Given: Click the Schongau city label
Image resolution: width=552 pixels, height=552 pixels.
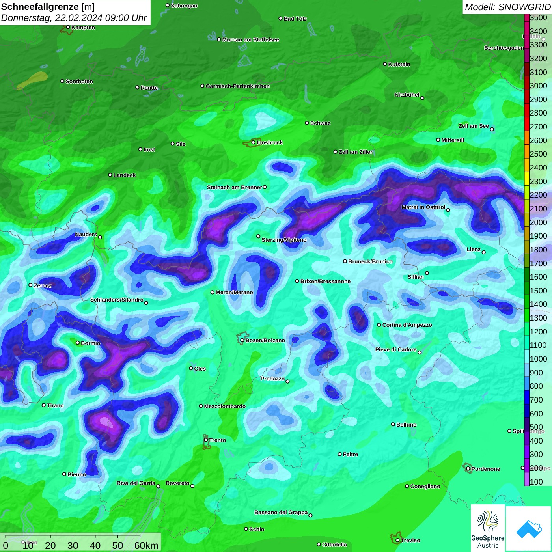Looking at the screenshot, I should click(x=184, y=6).
